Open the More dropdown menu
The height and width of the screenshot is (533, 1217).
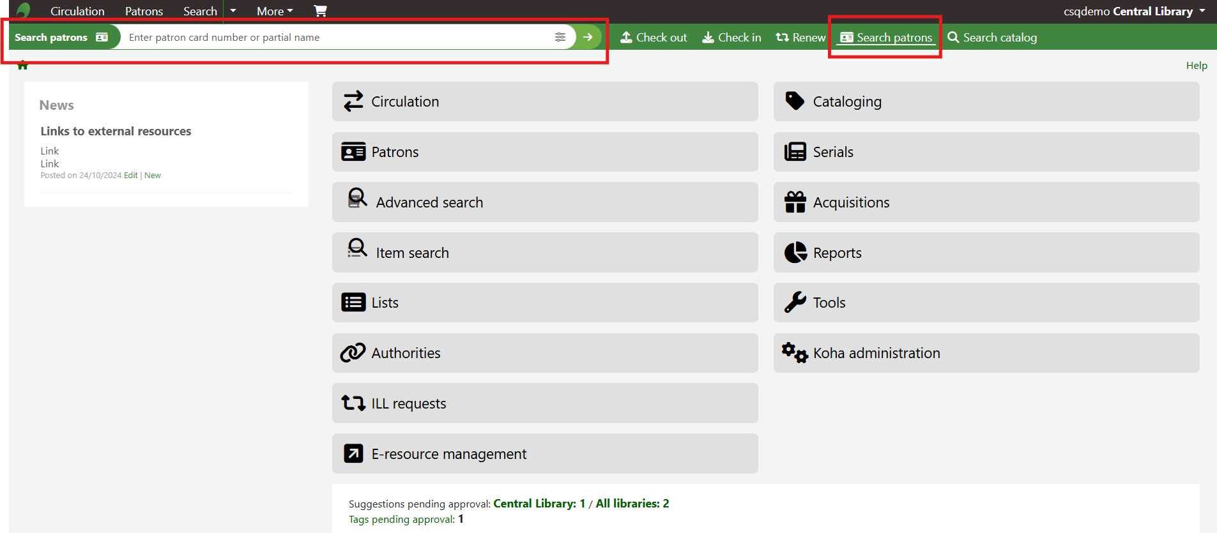click(275, 11)
